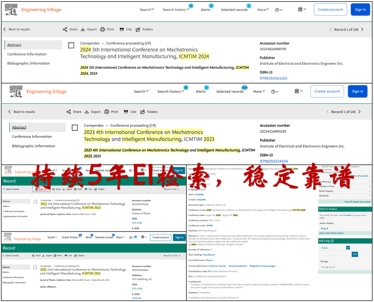Select Conference Information tab on ICMTIM 2024 record

[x=27, y=54]
